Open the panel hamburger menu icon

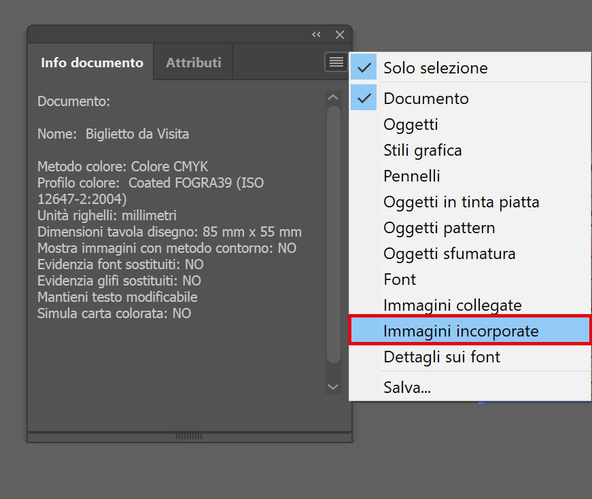pos(336,63)
